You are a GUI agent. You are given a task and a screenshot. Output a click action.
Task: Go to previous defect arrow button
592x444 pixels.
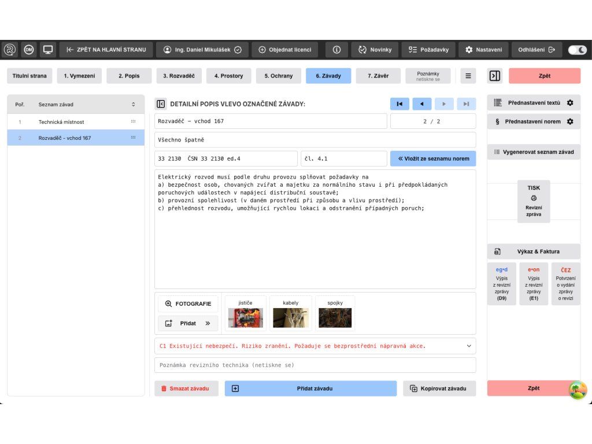click(421, 104)
